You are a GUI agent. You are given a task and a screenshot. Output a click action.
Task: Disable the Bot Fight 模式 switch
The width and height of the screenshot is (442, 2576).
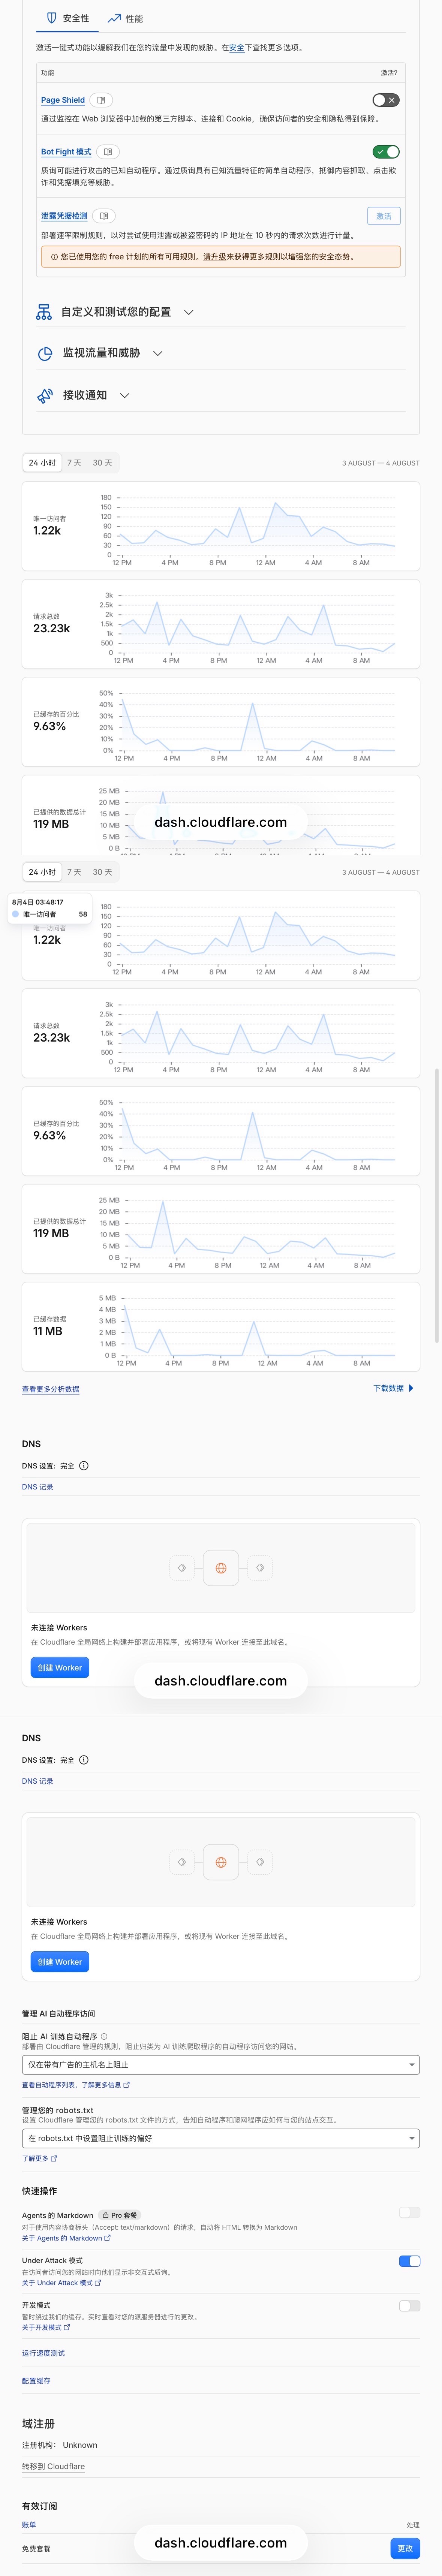click(x=386, y=152)
